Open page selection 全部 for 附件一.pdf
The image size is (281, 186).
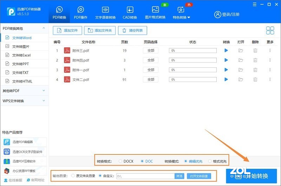(x=151, y=70)
